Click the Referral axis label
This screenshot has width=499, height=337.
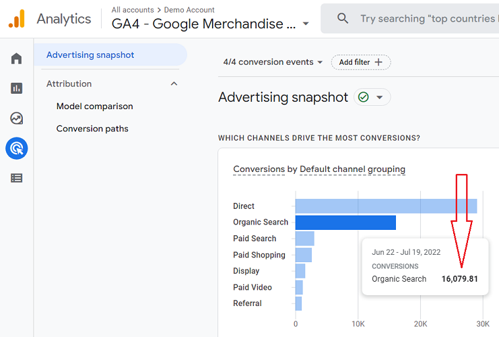tap(247, 303)
